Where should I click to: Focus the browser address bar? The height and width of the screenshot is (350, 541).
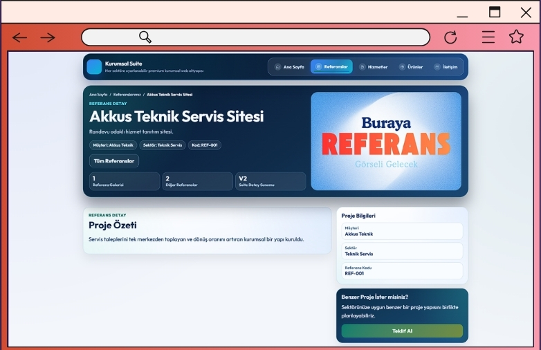pos(256,37)
